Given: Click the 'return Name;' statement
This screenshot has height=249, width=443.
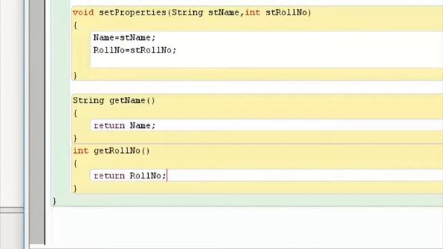Looking at the screenshot, I should [x=125, y=125].
